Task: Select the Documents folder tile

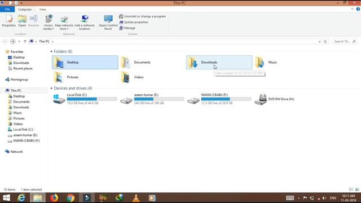Action: point(152,63)
